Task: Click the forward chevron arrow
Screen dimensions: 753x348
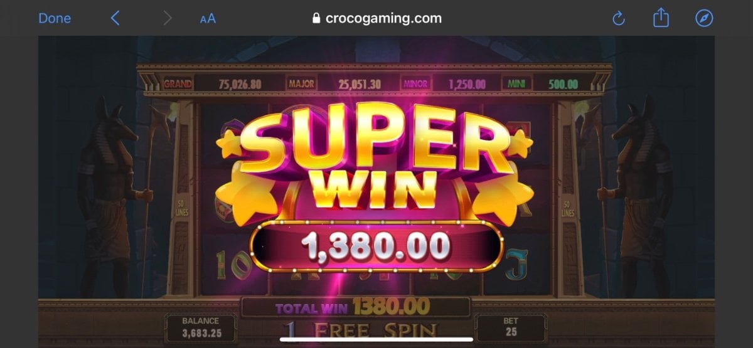Action: pyautogui.click(x=167, y=18)
